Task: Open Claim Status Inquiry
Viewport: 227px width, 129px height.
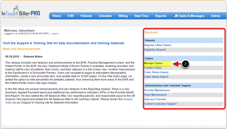Action: [x=156, y=72]
